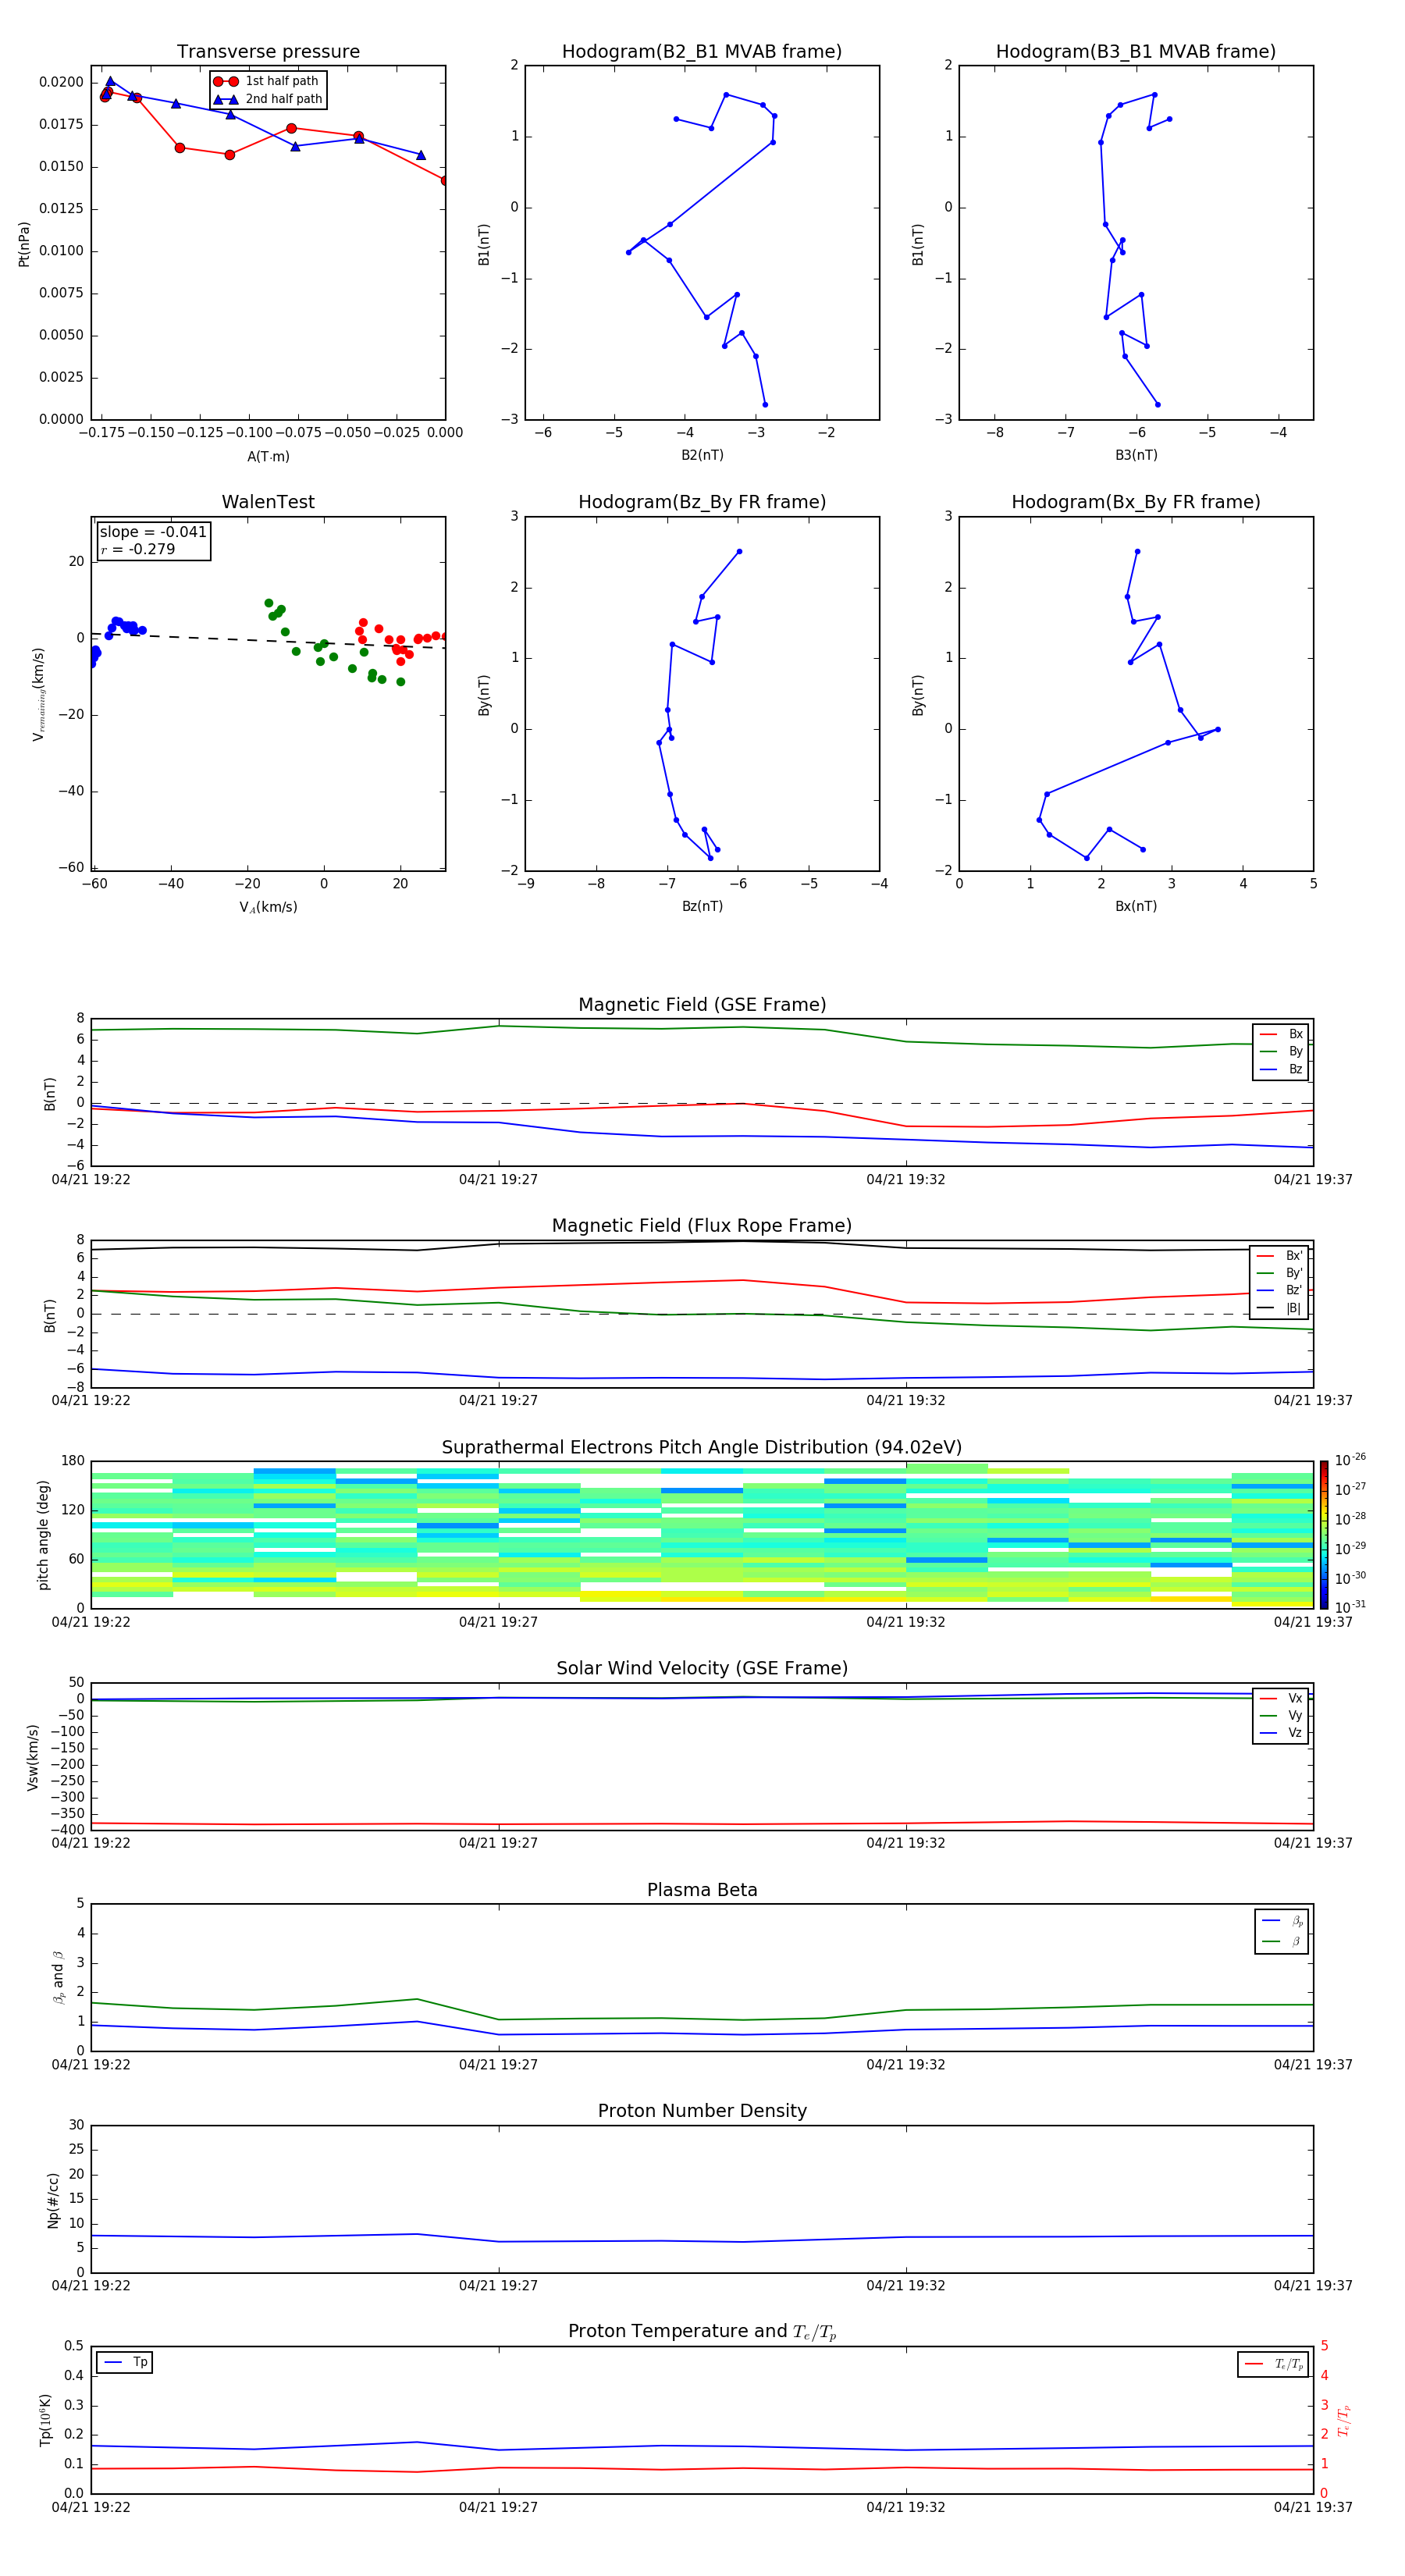Click the "Vsw(km/s)" y-axis label
Image resolution: width=1405 pixels, height=2576 pixels.
tap(33, 1757)
